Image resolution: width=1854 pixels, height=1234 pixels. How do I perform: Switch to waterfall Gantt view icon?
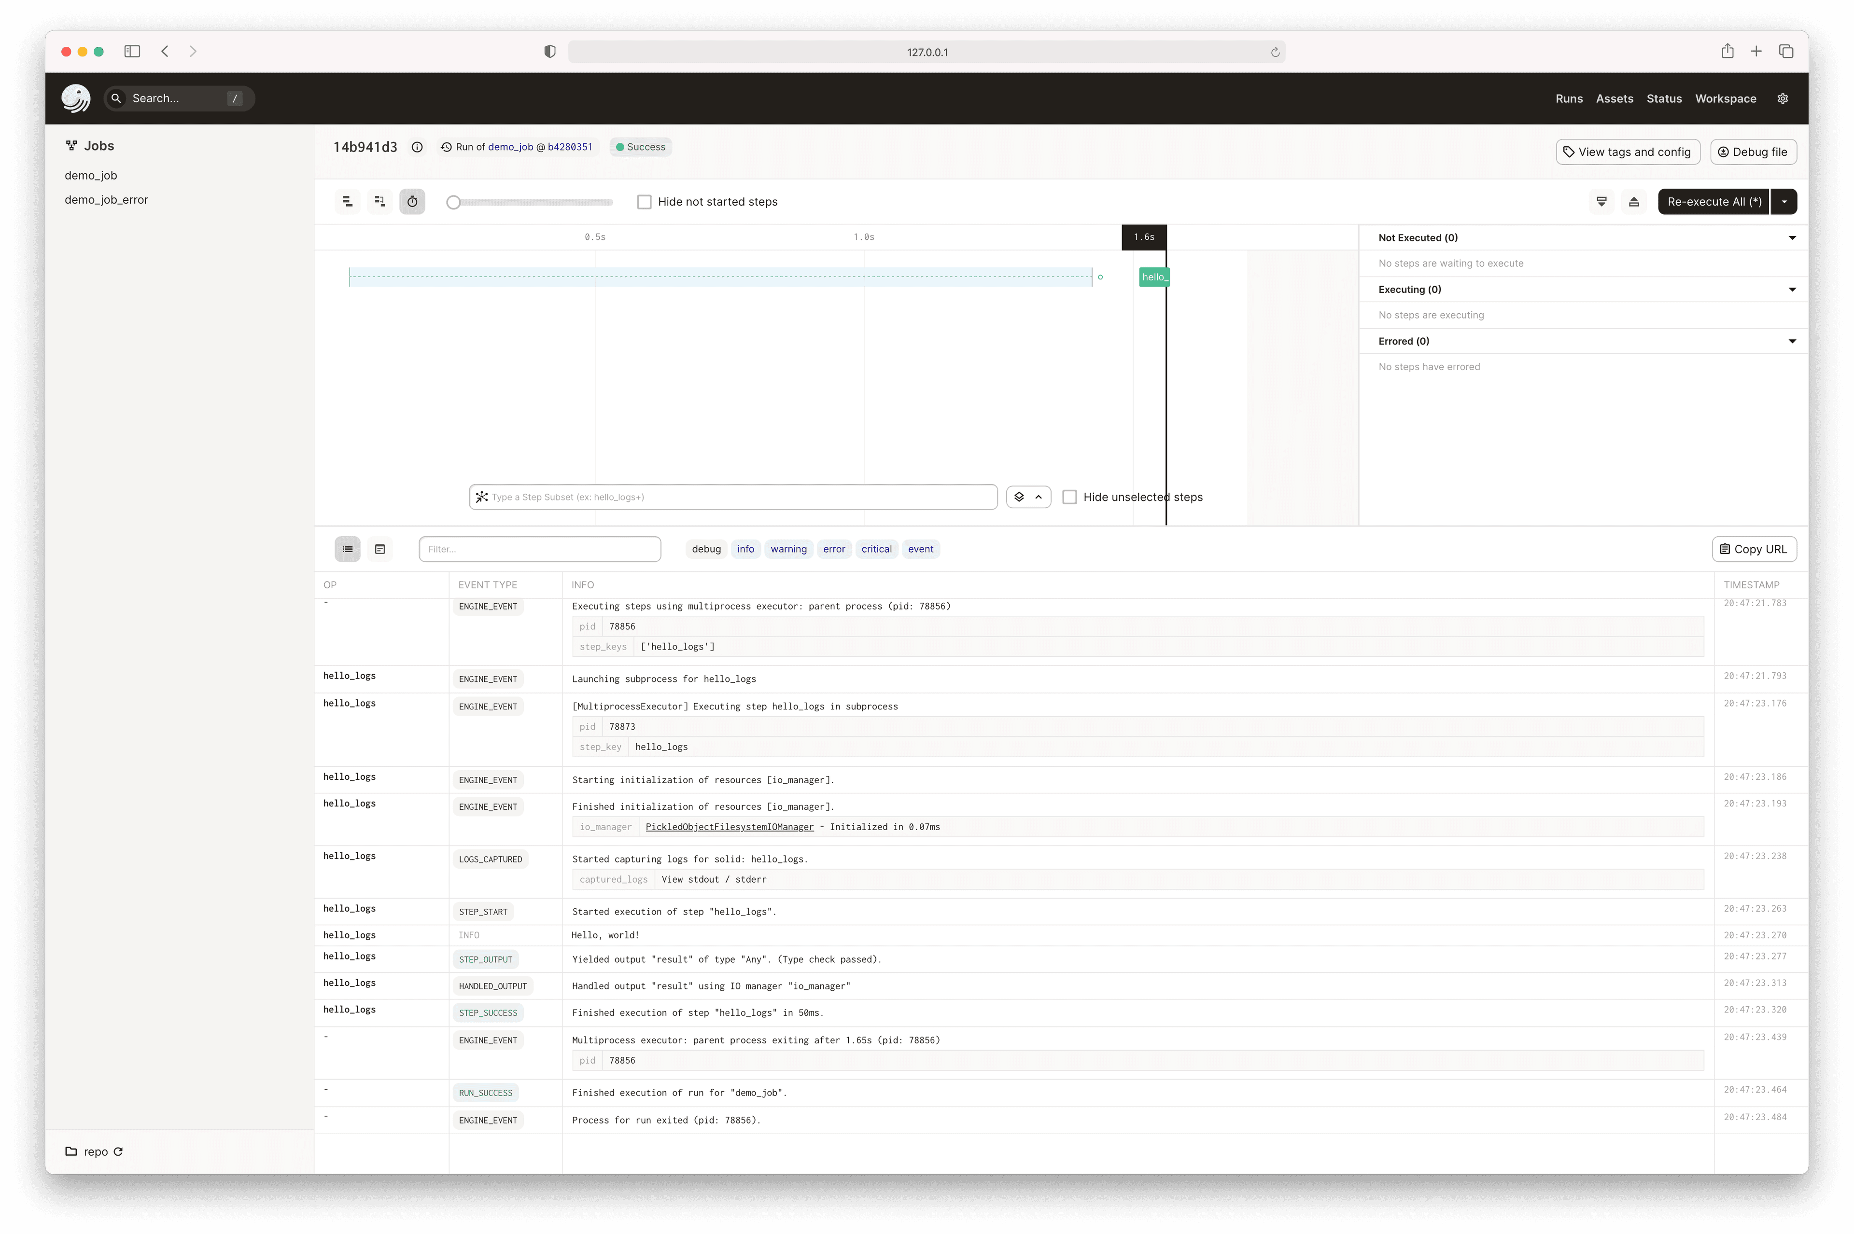(379, 201)
